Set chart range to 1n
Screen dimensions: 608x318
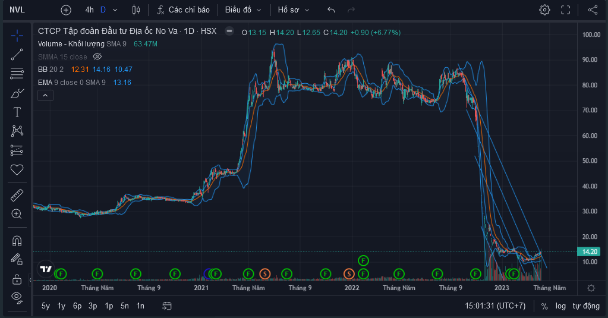pyautogui.click(x=140, y=306)
